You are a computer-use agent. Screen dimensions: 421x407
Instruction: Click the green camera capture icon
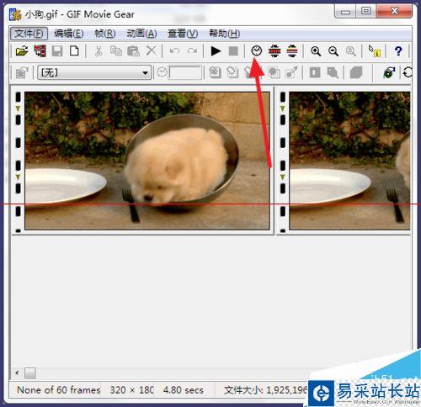click(x=389, y=73)
